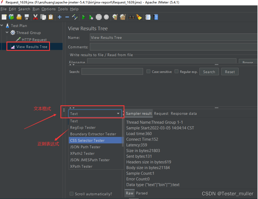The image size is (258, 199).
Task: Switch to Response data tab
Action: coord(184,113)
